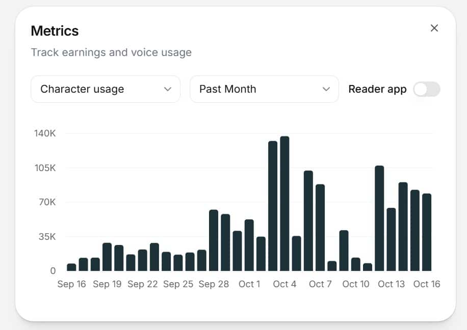Screen dimensions: 467x330
Task: Click the Track earnings and voice usage subtitle
Action: point(111,52)
